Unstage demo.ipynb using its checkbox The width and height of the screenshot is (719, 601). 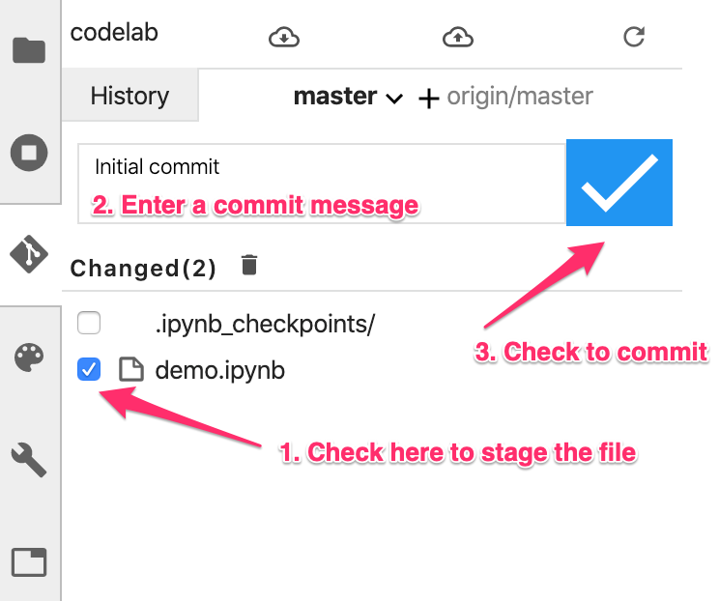89,369
